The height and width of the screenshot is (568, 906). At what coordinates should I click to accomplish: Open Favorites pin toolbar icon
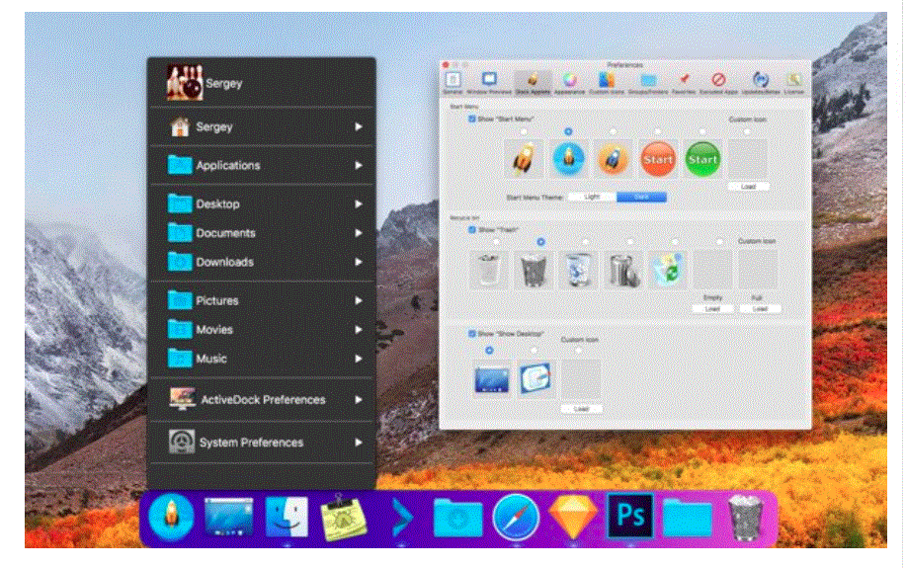[x=684, y=82]
